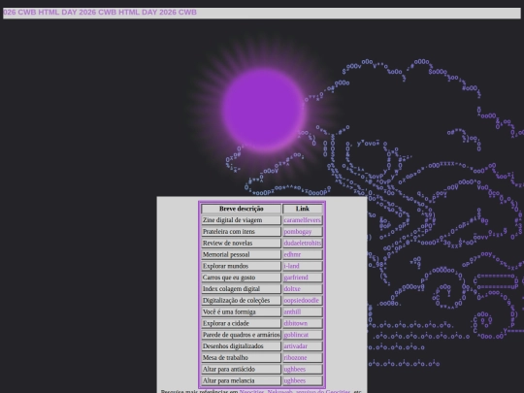Select the Zine digital de viagem cell
The width and height of the screenshot is (524, 393).
pyautogui.click(x=241, y=220)
